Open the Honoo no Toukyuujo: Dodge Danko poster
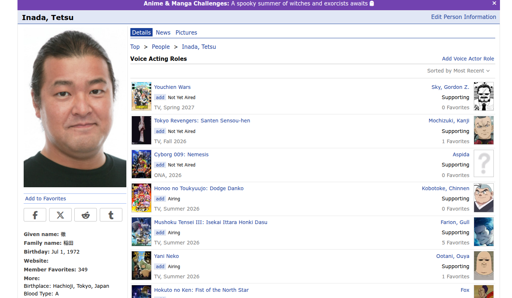Screen dimensions: 512x298 (x=141, y=198)
